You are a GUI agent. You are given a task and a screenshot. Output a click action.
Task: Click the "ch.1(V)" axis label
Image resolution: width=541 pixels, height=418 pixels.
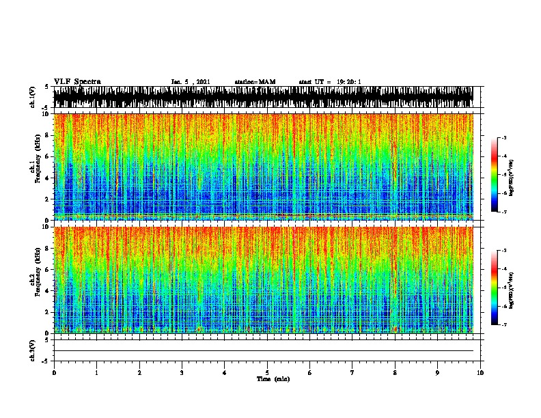(33, 97)
